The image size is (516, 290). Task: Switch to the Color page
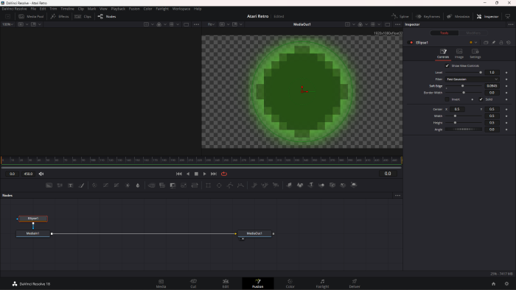tap(290, 283)
